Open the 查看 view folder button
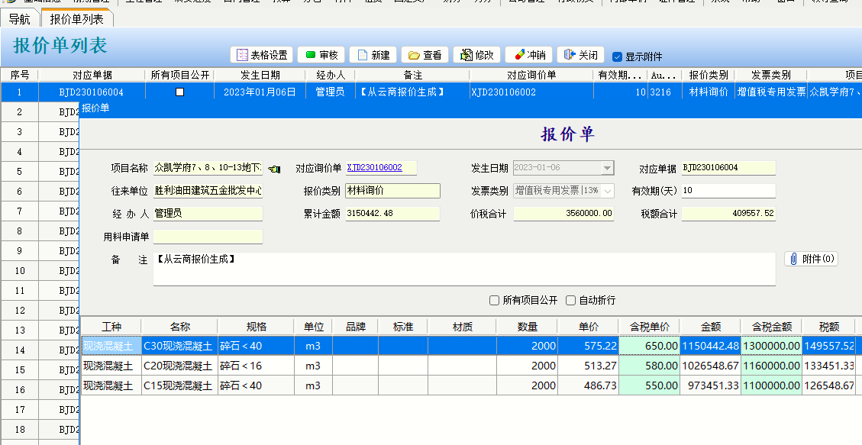 coord(425,55)
